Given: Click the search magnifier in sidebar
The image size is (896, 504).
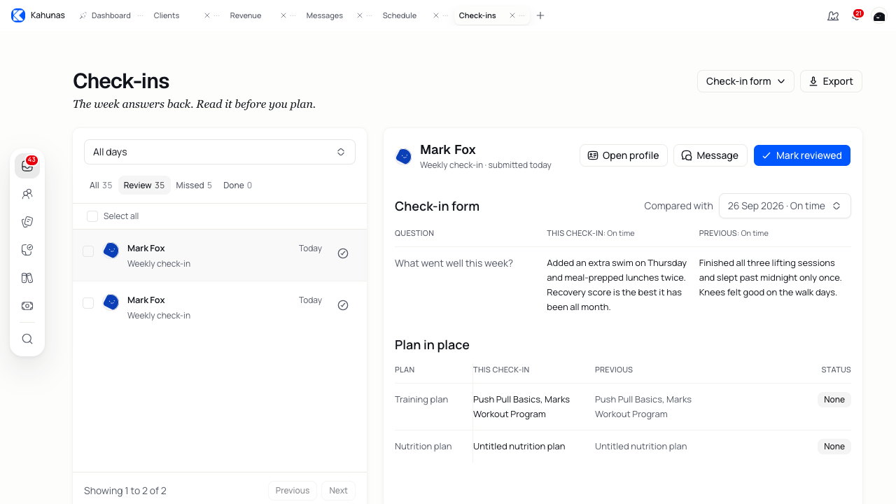Looking at the screenshot, I should point(27,339).
